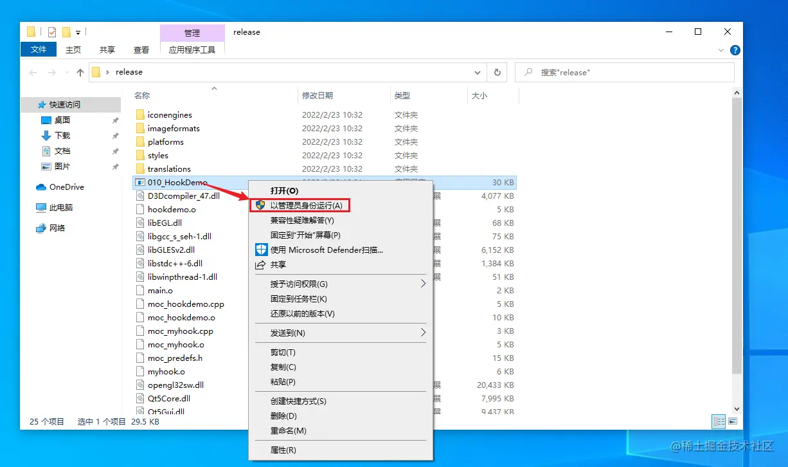Viewport: 788px width, 467px height.
Task: Open 桌面 in the navigation pane
Action: [x=62, y=120]
